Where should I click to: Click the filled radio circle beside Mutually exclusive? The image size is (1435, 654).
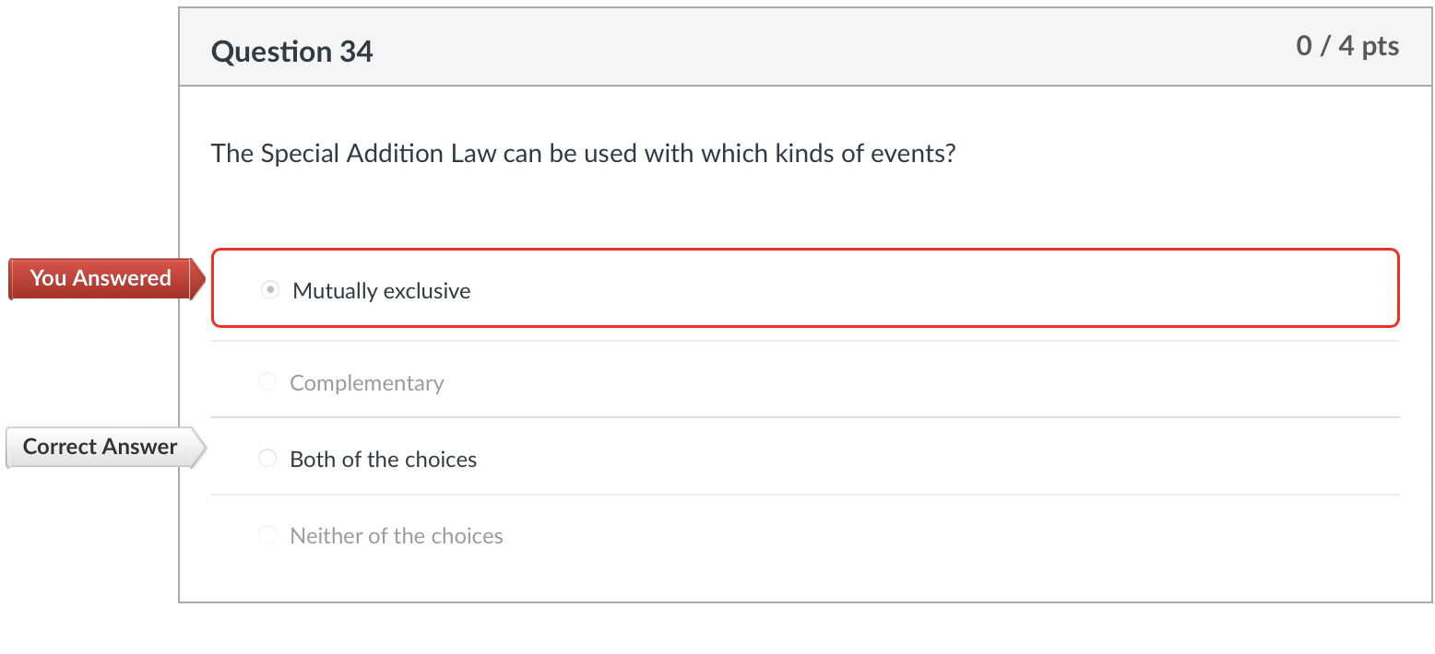tap(269, 289)
